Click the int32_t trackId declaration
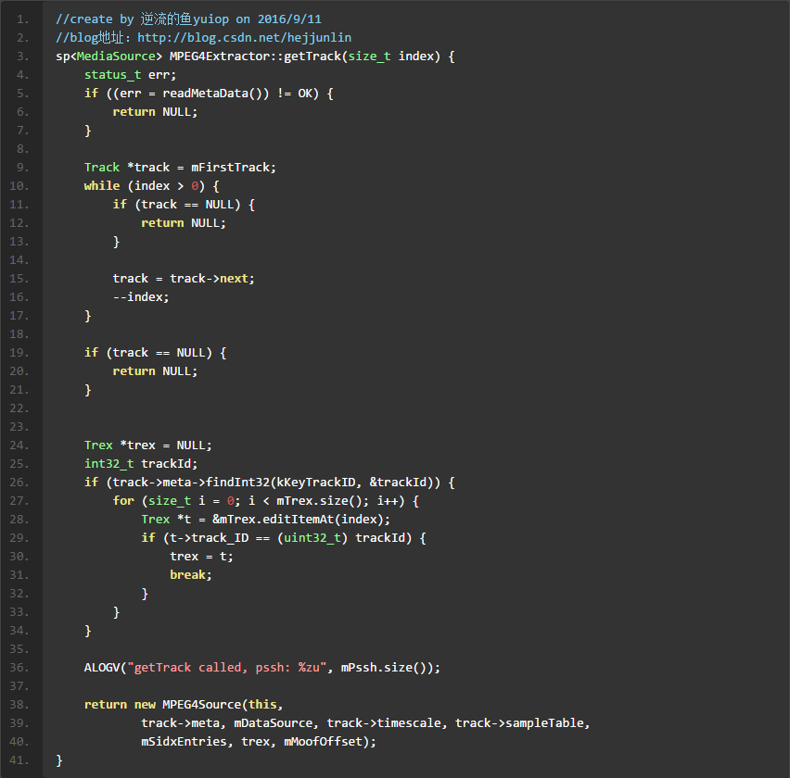This screenshot has height=778, width=790. [141, 463]
